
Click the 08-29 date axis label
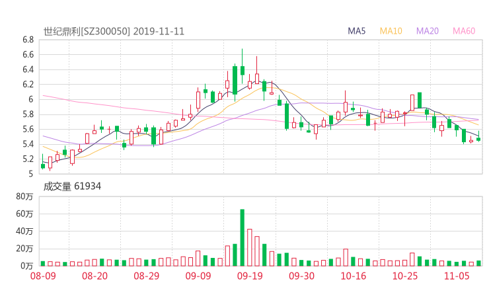(147, 276)
